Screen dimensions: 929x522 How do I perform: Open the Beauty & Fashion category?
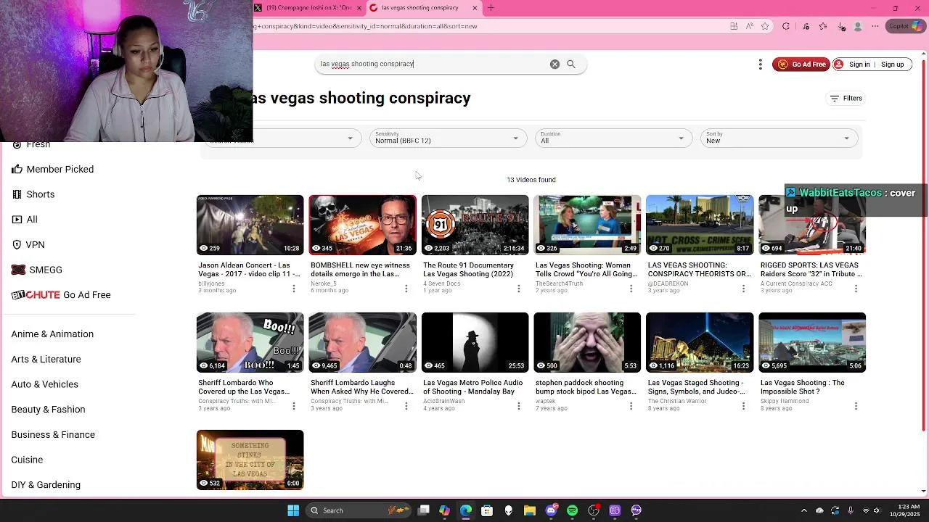click(x=49, y=410)
